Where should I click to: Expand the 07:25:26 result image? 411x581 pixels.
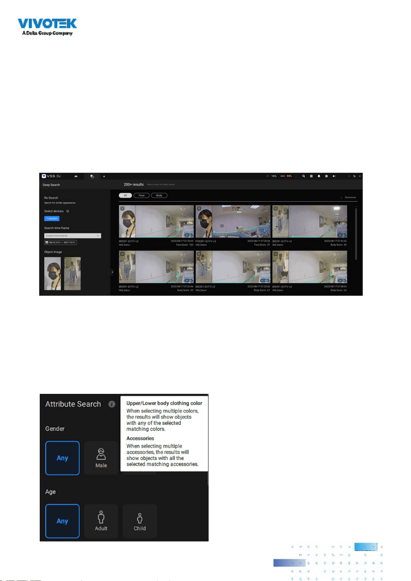pyautogui.click(x=199, y=254)
